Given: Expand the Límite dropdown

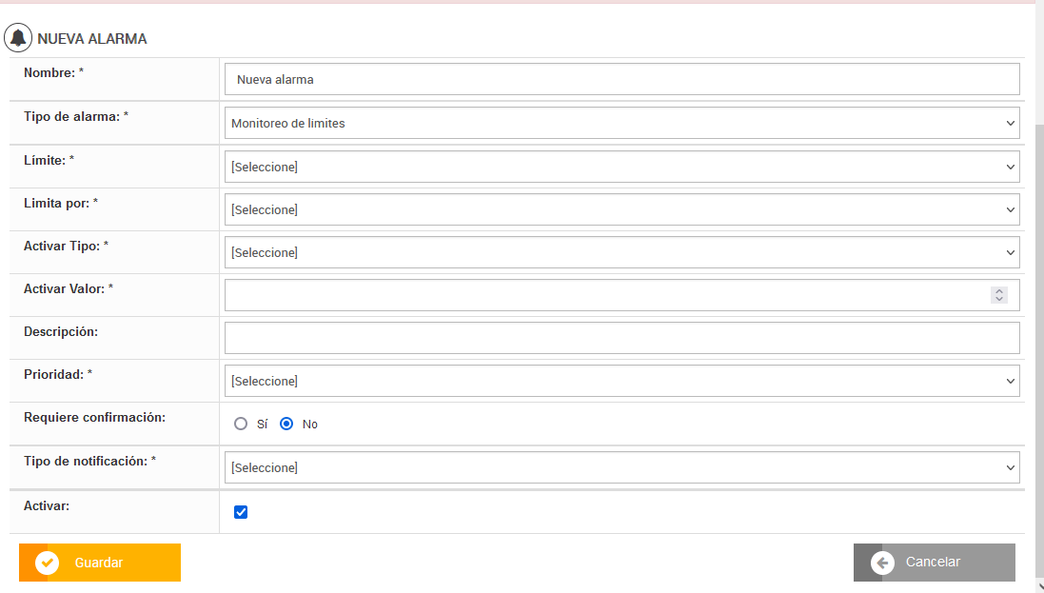Looking at the screenshot, I should (x=621, y=167).
